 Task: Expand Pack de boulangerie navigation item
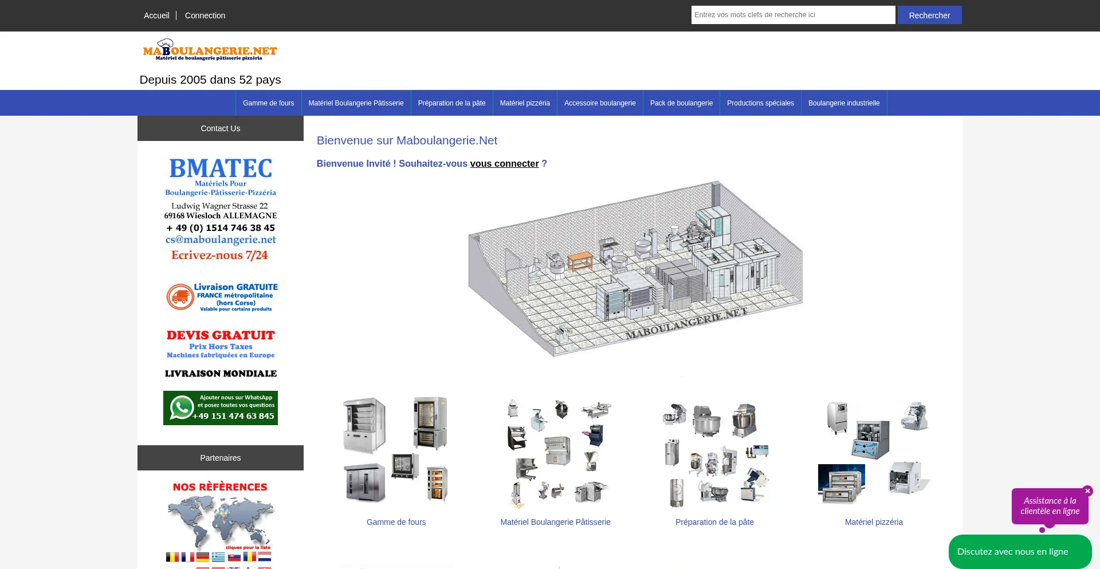click(681, 103)
